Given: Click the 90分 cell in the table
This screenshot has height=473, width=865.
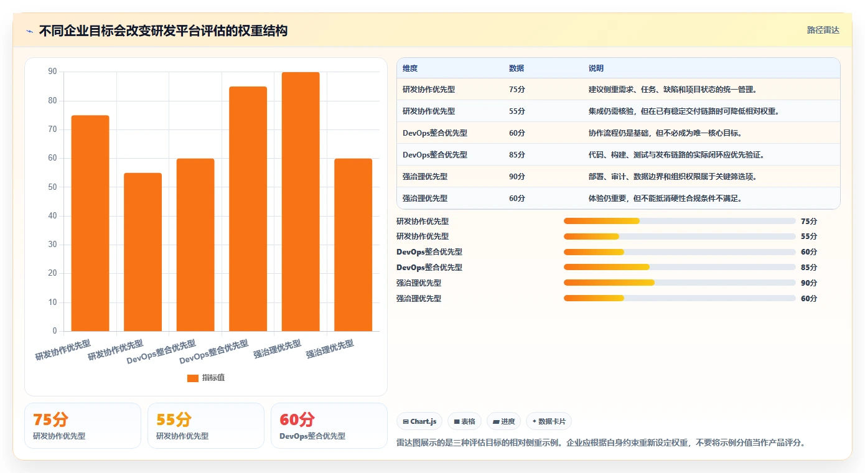Looking at the screenshot, I should pos(517,177).
